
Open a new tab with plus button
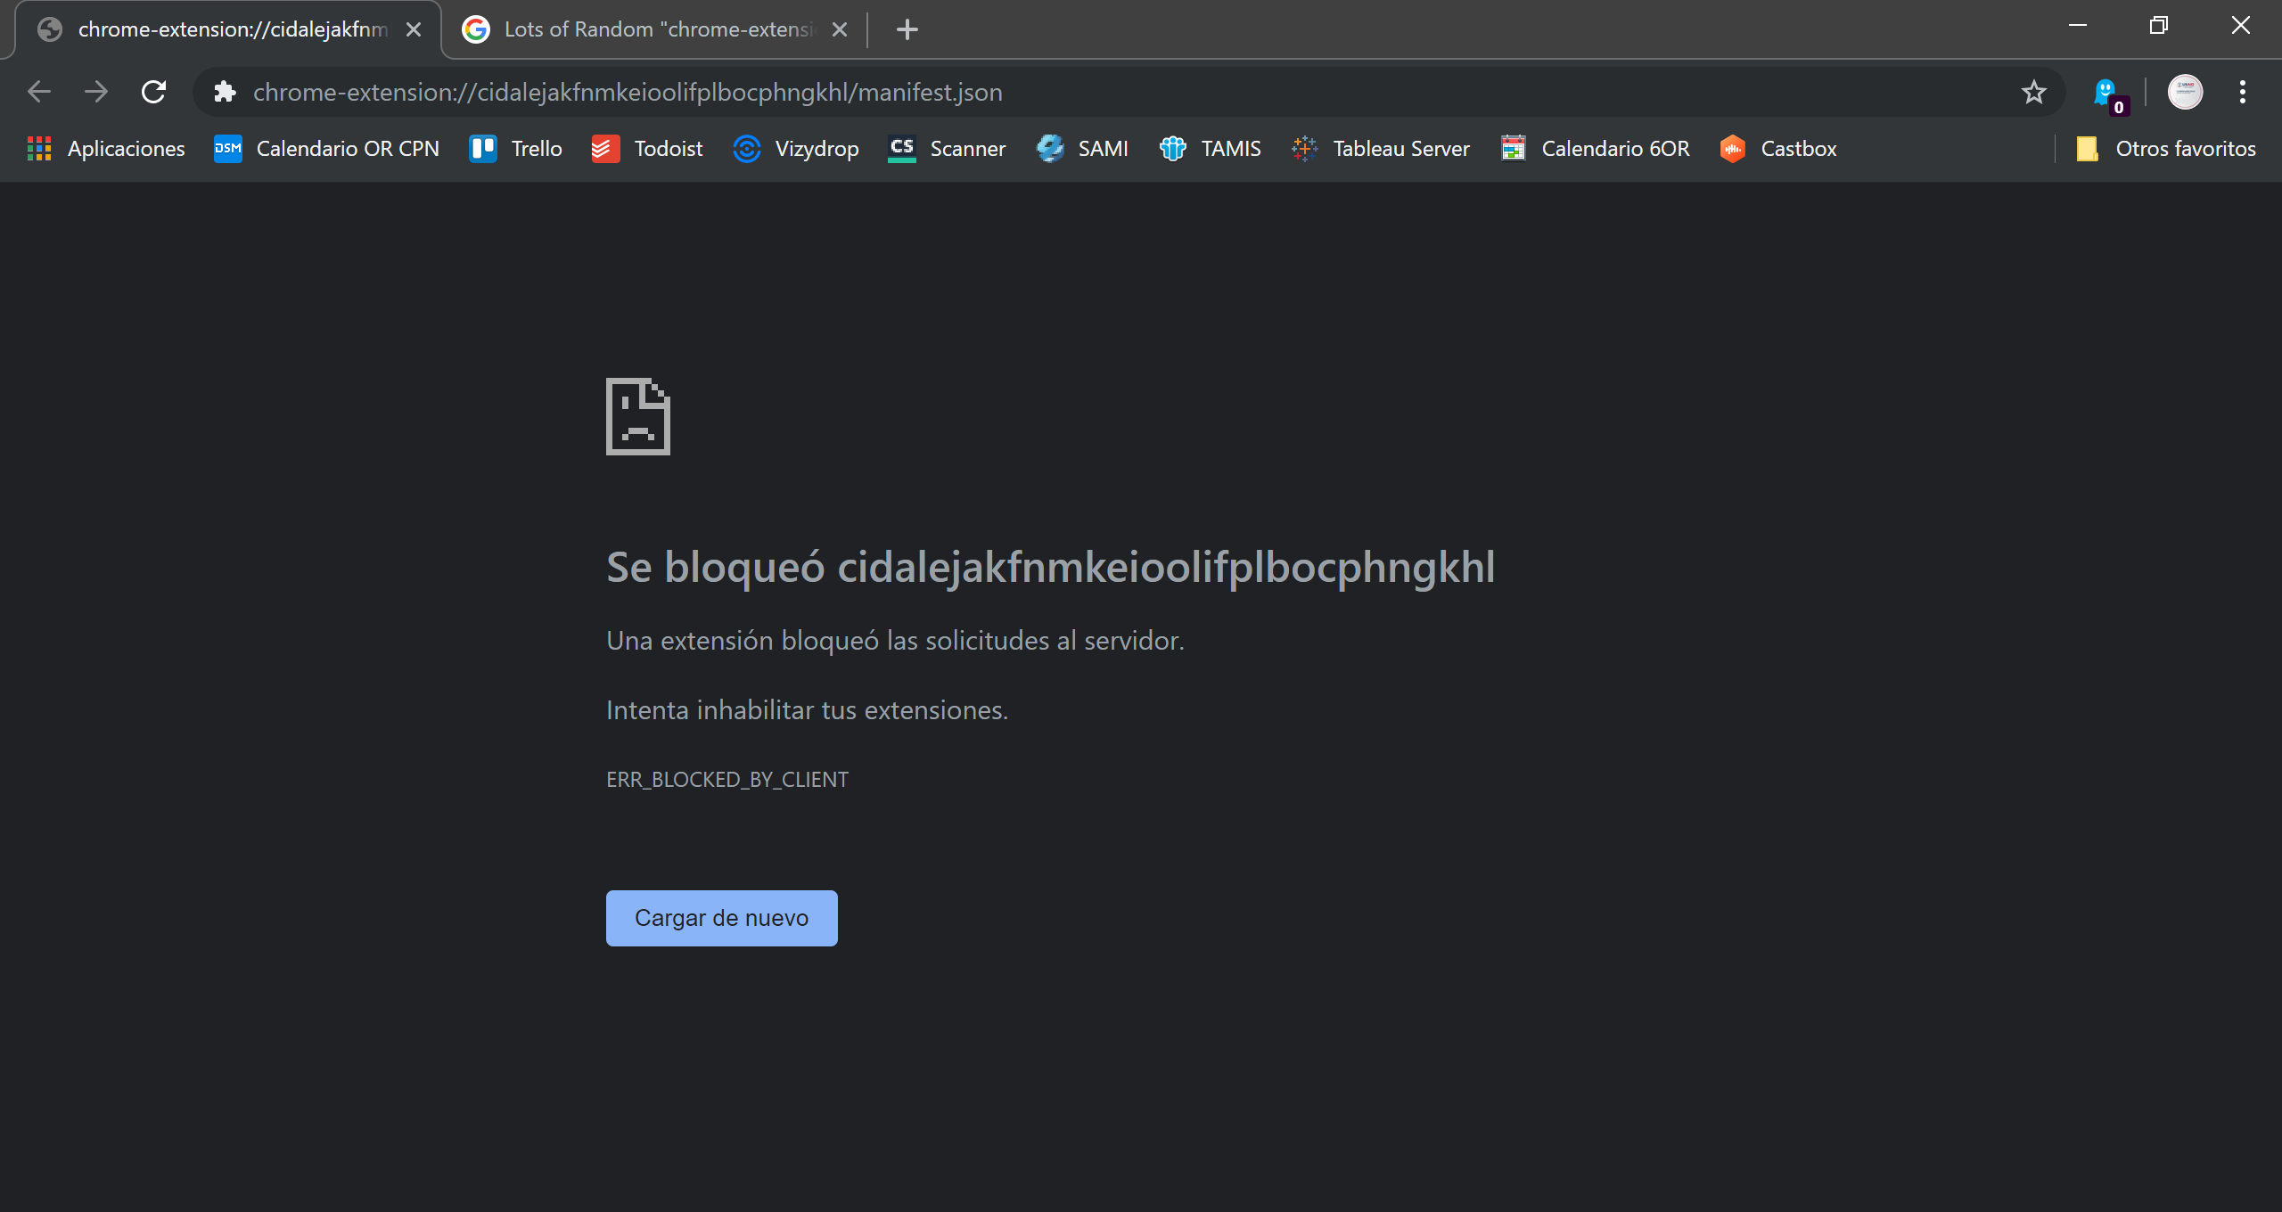pyautogui.click(x=907, y=29)
